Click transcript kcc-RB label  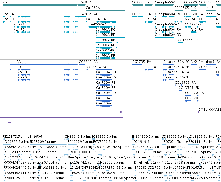coord(19,24)
